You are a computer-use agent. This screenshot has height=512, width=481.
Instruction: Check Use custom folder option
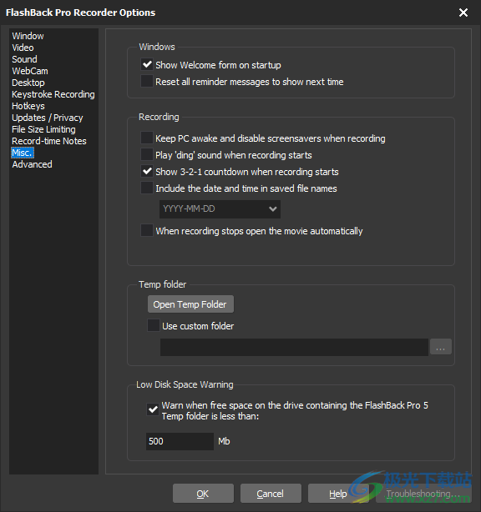tap(154, 325)
